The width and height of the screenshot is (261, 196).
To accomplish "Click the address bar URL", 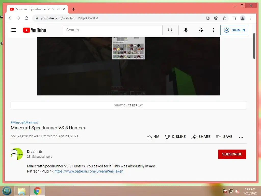I will tap(69, 18).
